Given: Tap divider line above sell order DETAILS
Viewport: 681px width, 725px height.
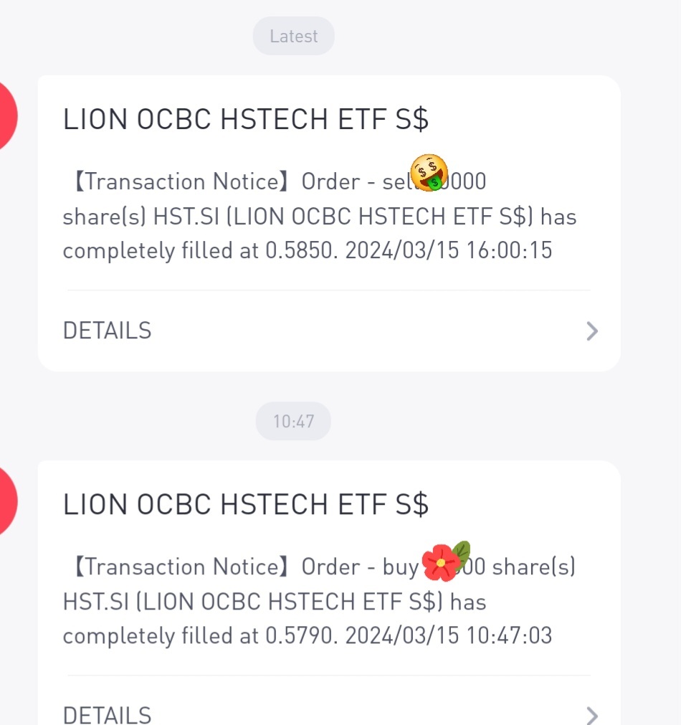Looking at the screenshot, I should pyautogui.click(x=329, y=290).
